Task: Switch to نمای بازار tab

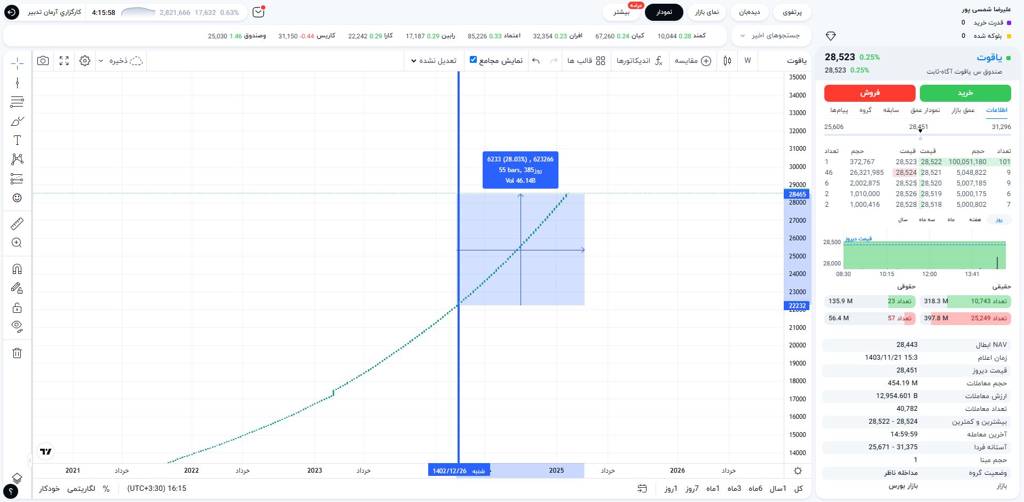Action: pos(707,12)
